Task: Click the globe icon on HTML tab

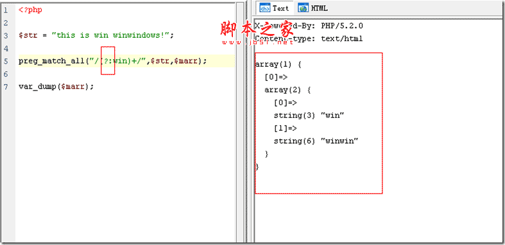Action: (303, 8)
